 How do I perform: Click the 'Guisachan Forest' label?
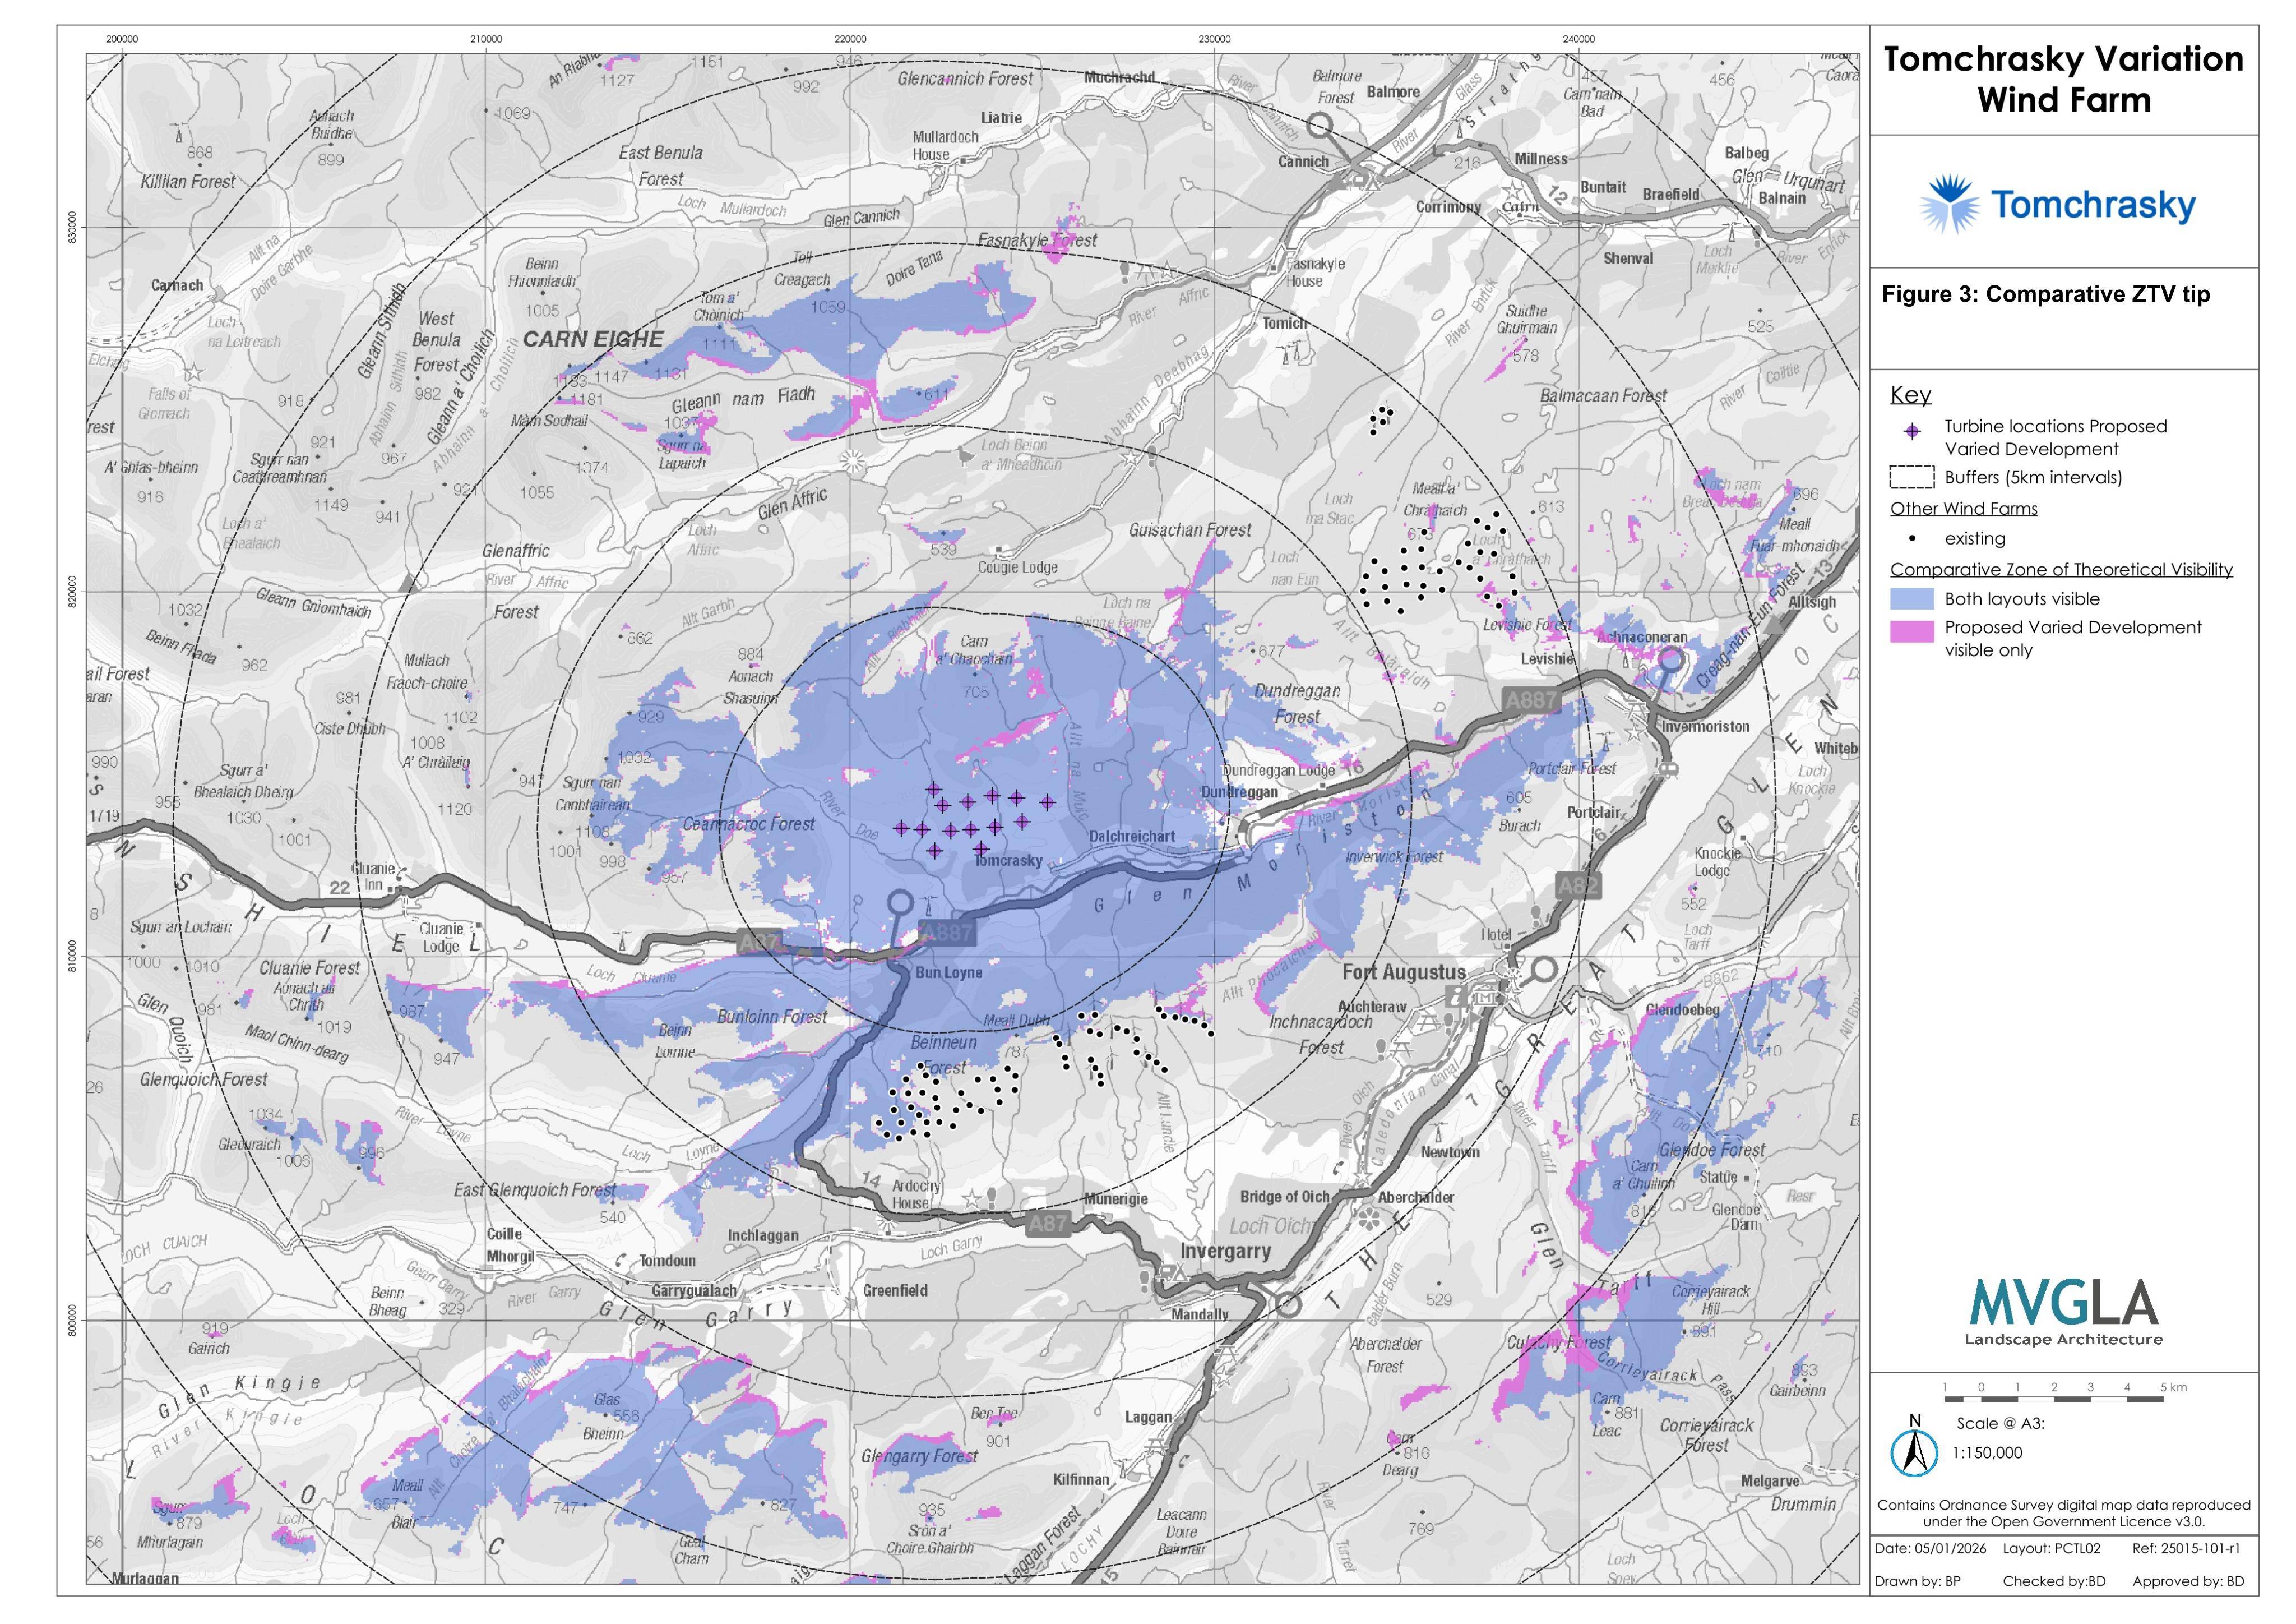tap(1190, 529)
